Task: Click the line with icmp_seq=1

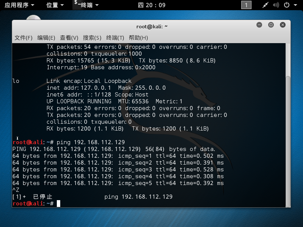Action: click(118, 156)
